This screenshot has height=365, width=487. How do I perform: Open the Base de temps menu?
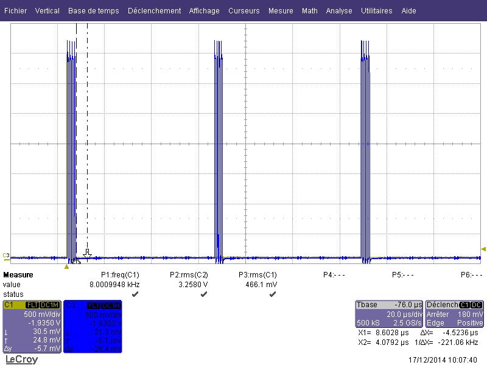[x=94, y=11]
